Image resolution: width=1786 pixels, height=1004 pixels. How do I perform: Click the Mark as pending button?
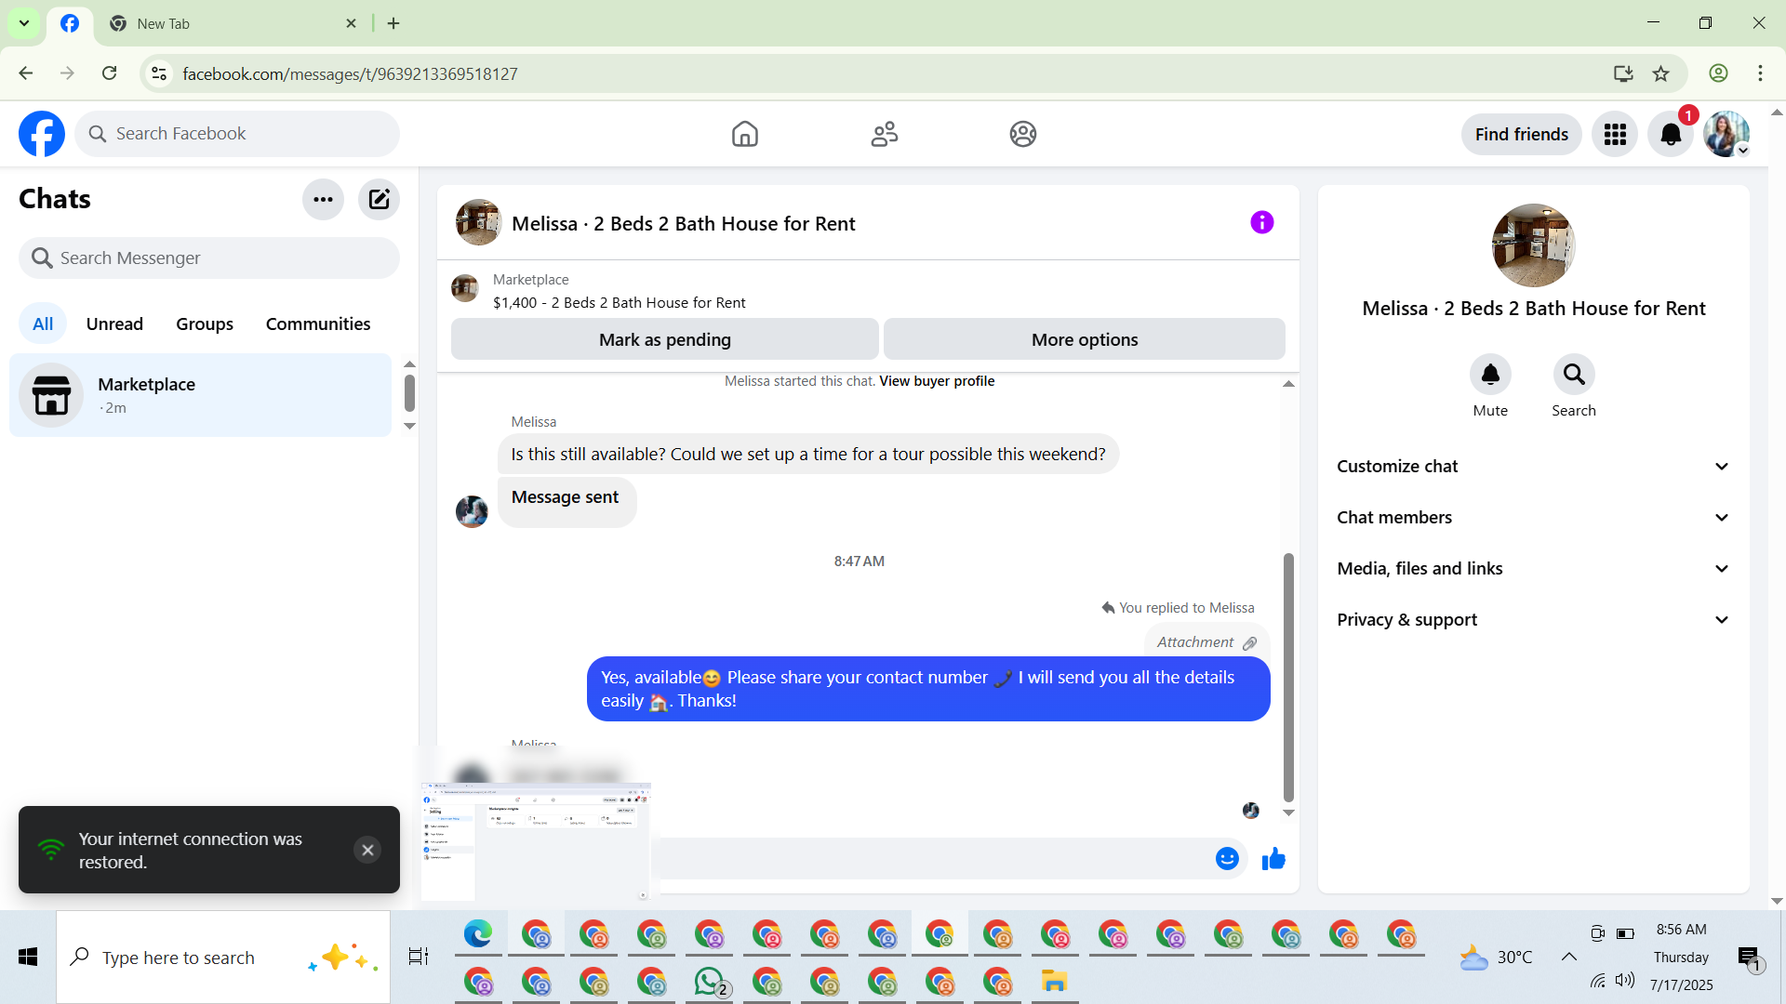(665, 339)
